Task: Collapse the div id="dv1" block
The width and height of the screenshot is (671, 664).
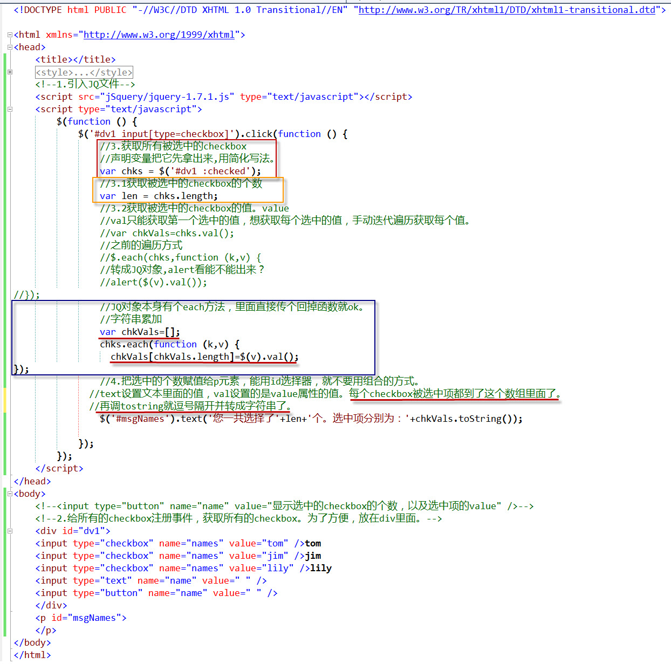Action: pyautogui.click(x=10, y=531)
